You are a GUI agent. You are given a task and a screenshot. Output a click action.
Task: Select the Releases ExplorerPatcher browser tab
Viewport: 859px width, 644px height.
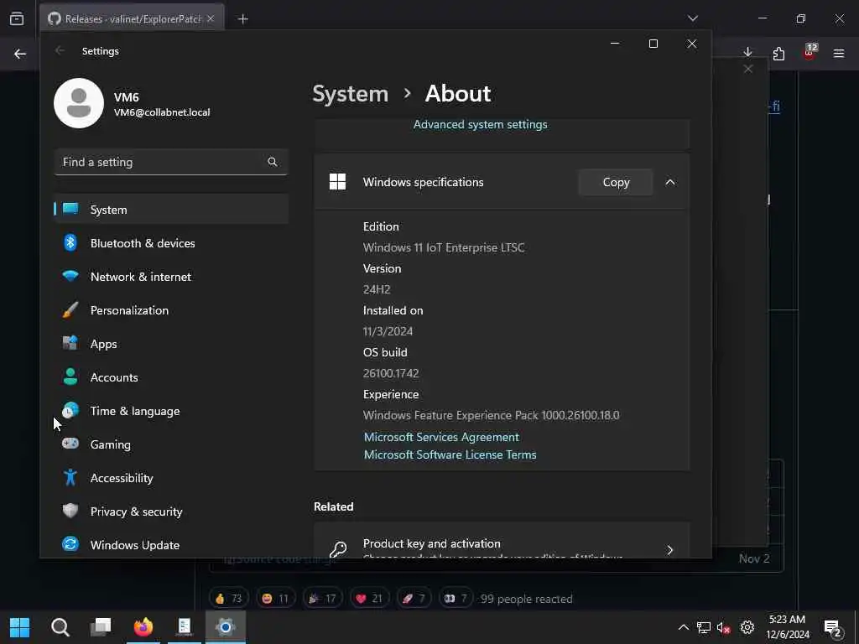pyautogui.click(x=132, y=19)
